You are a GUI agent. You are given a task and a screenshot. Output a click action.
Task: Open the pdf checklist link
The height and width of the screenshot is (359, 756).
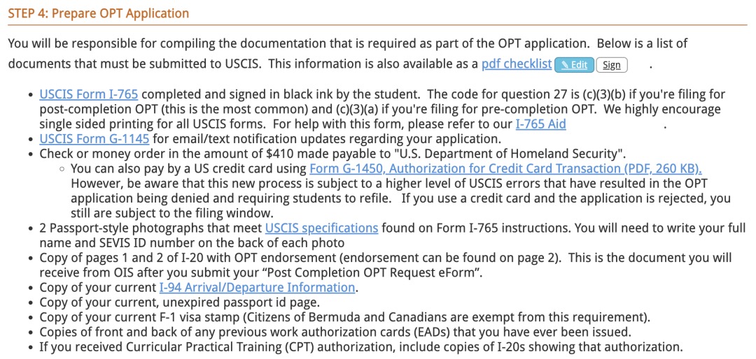pos(517,64)
